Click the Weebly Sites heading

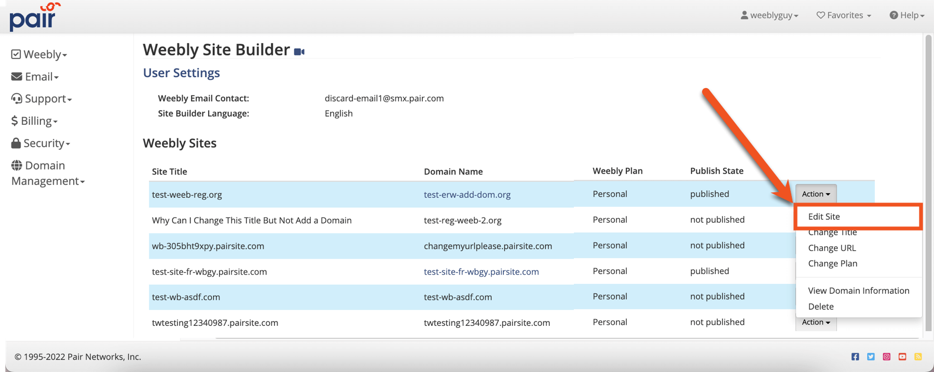coord(180,143)
